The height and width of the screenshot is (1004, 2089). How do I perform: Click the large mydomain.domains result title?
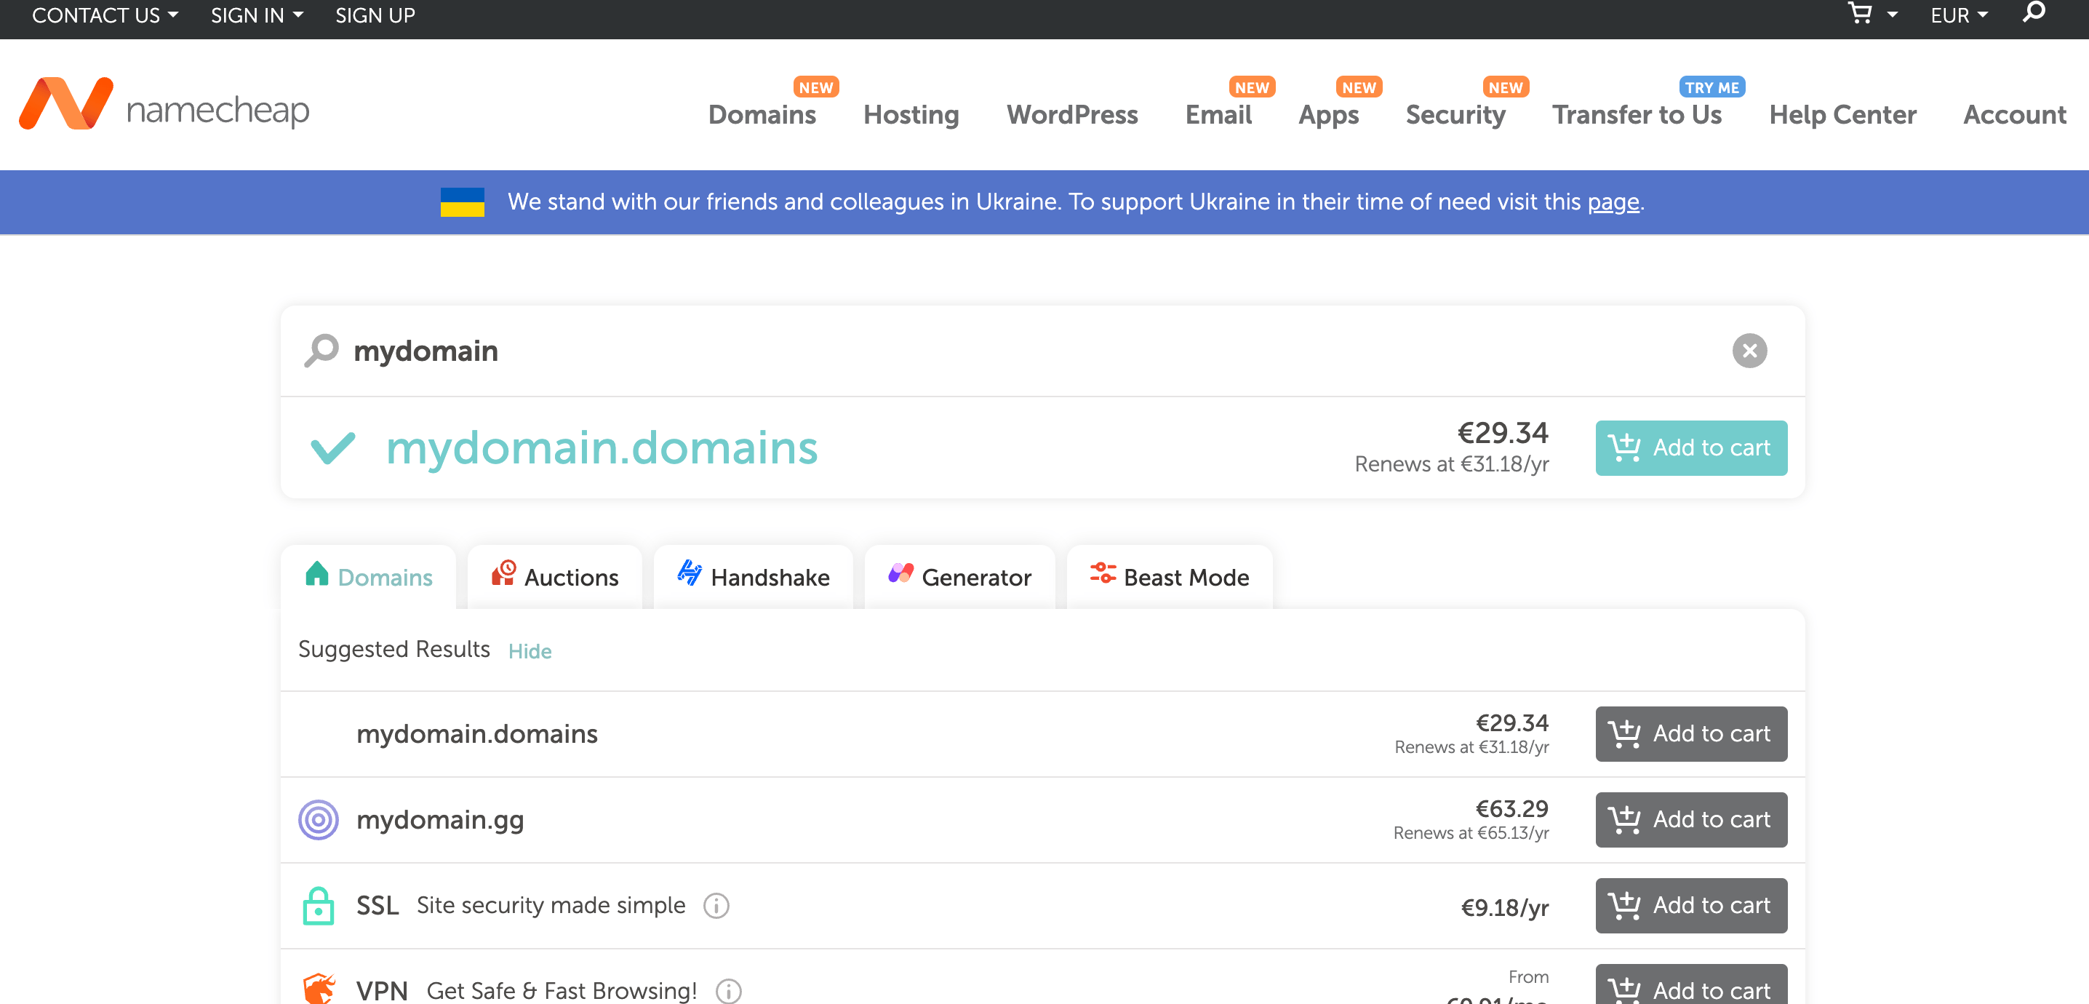click(602, 447)
